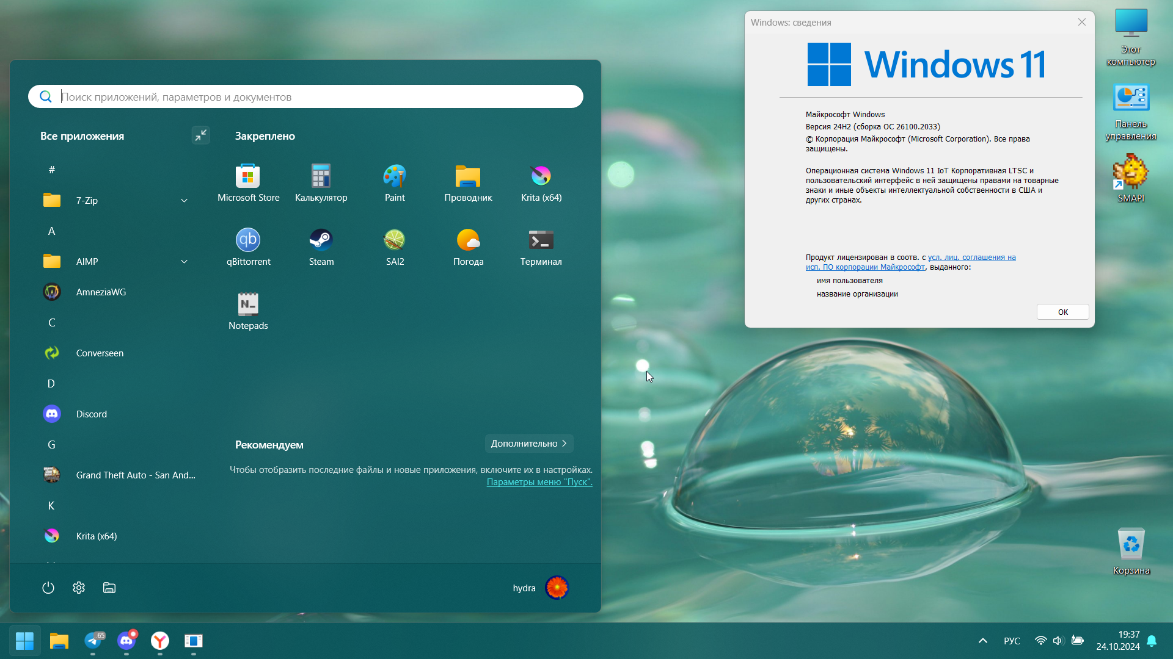The height and width of the screenshot is (659, 1173).
Task: Select letter A header in apps list
Action: 51,231
